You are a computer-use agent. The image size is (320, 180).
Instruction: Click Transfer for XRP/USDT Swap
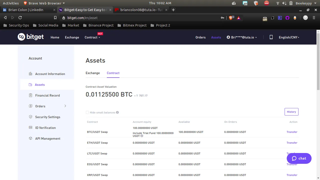(x=292, y=175)
